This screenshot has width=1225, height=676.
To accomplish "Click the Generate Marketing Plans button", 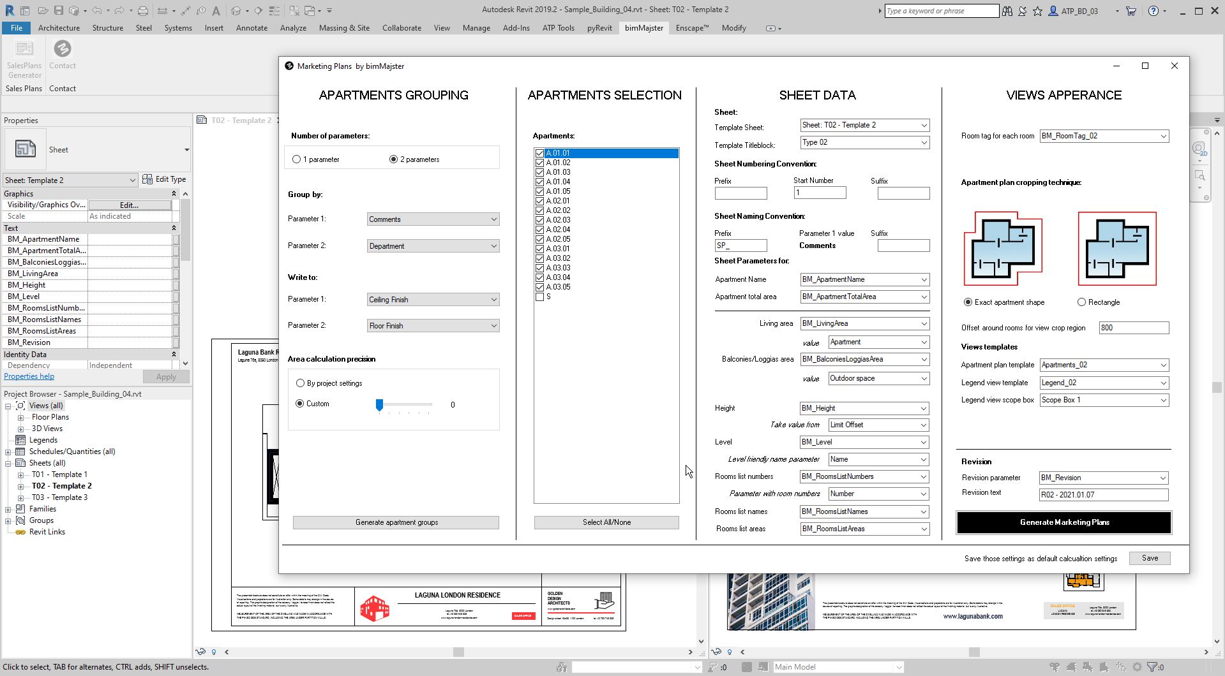I will 1063,522.
